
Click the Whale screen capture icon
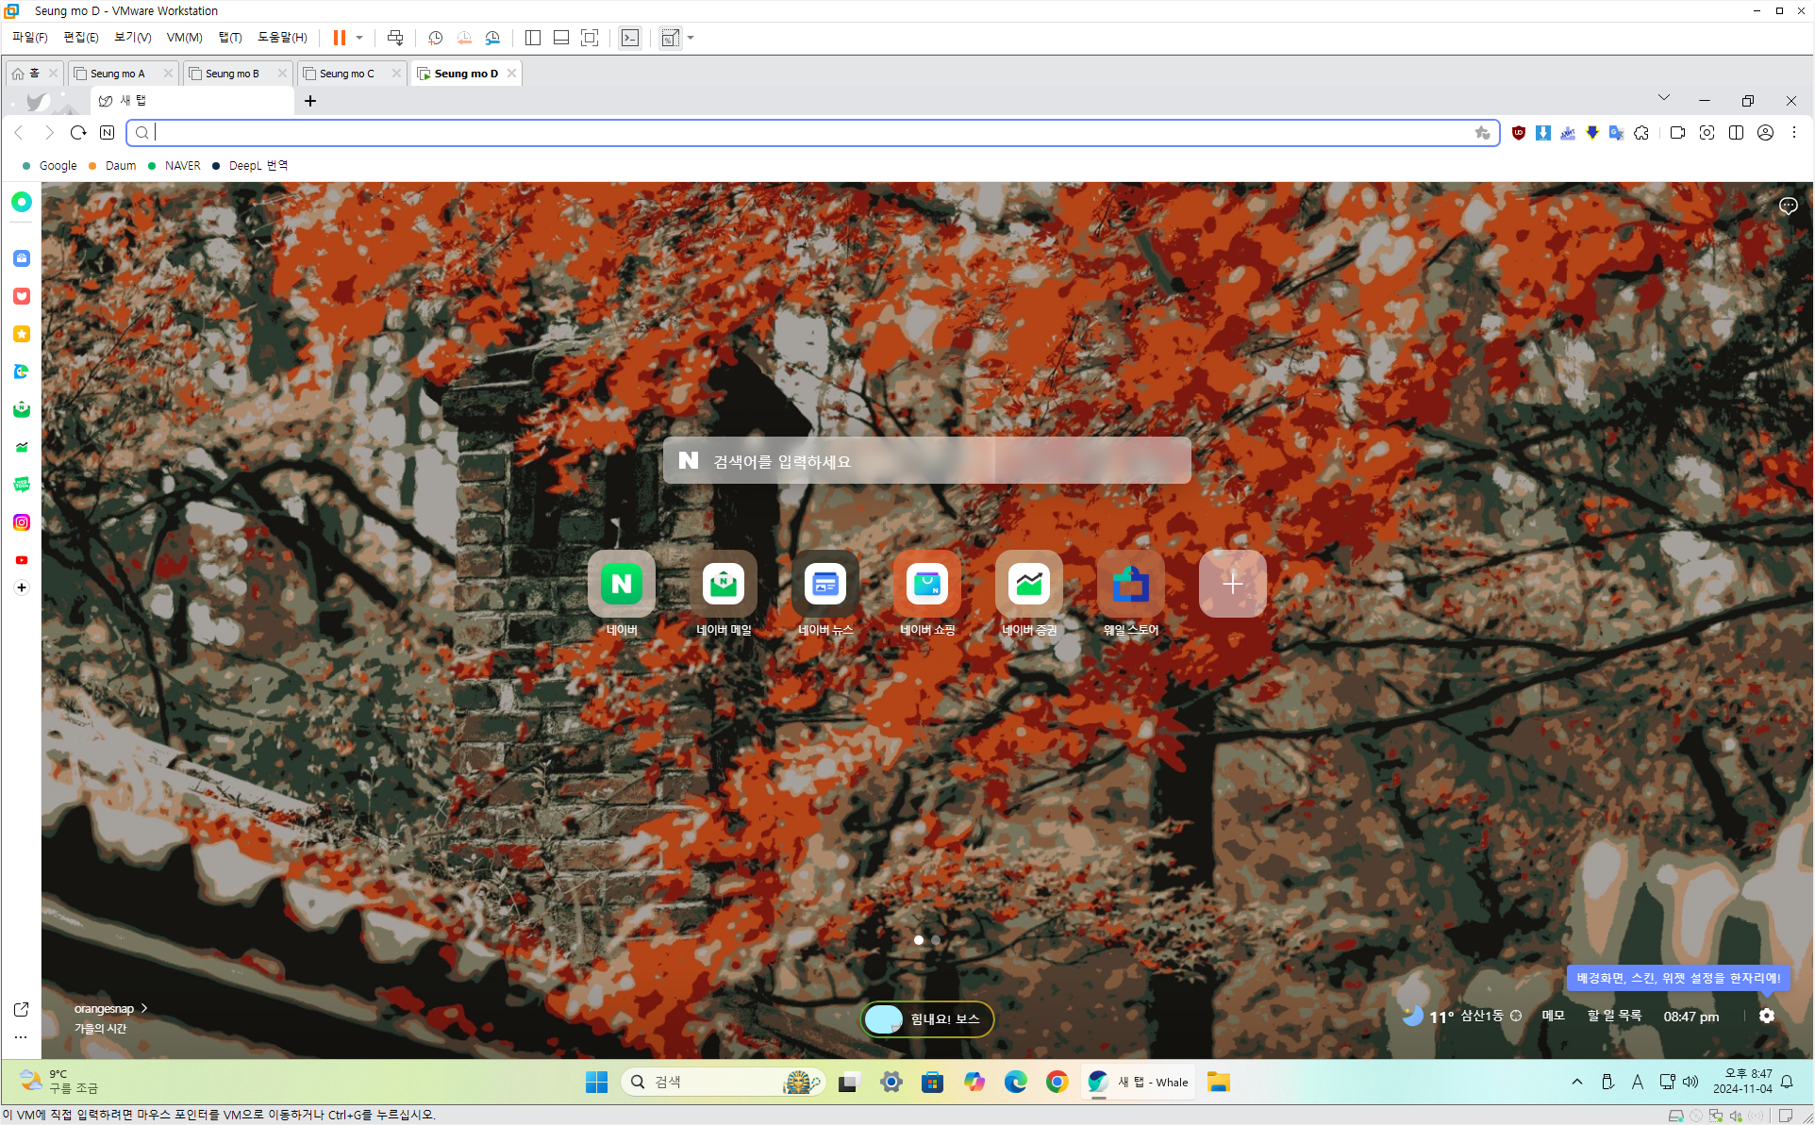point(1707,133)
